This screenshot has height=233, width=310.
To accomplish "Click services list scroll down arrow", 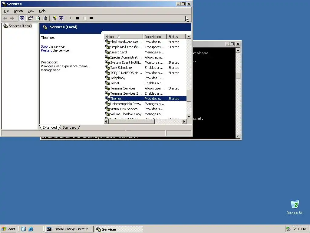I will coord(189,117).
